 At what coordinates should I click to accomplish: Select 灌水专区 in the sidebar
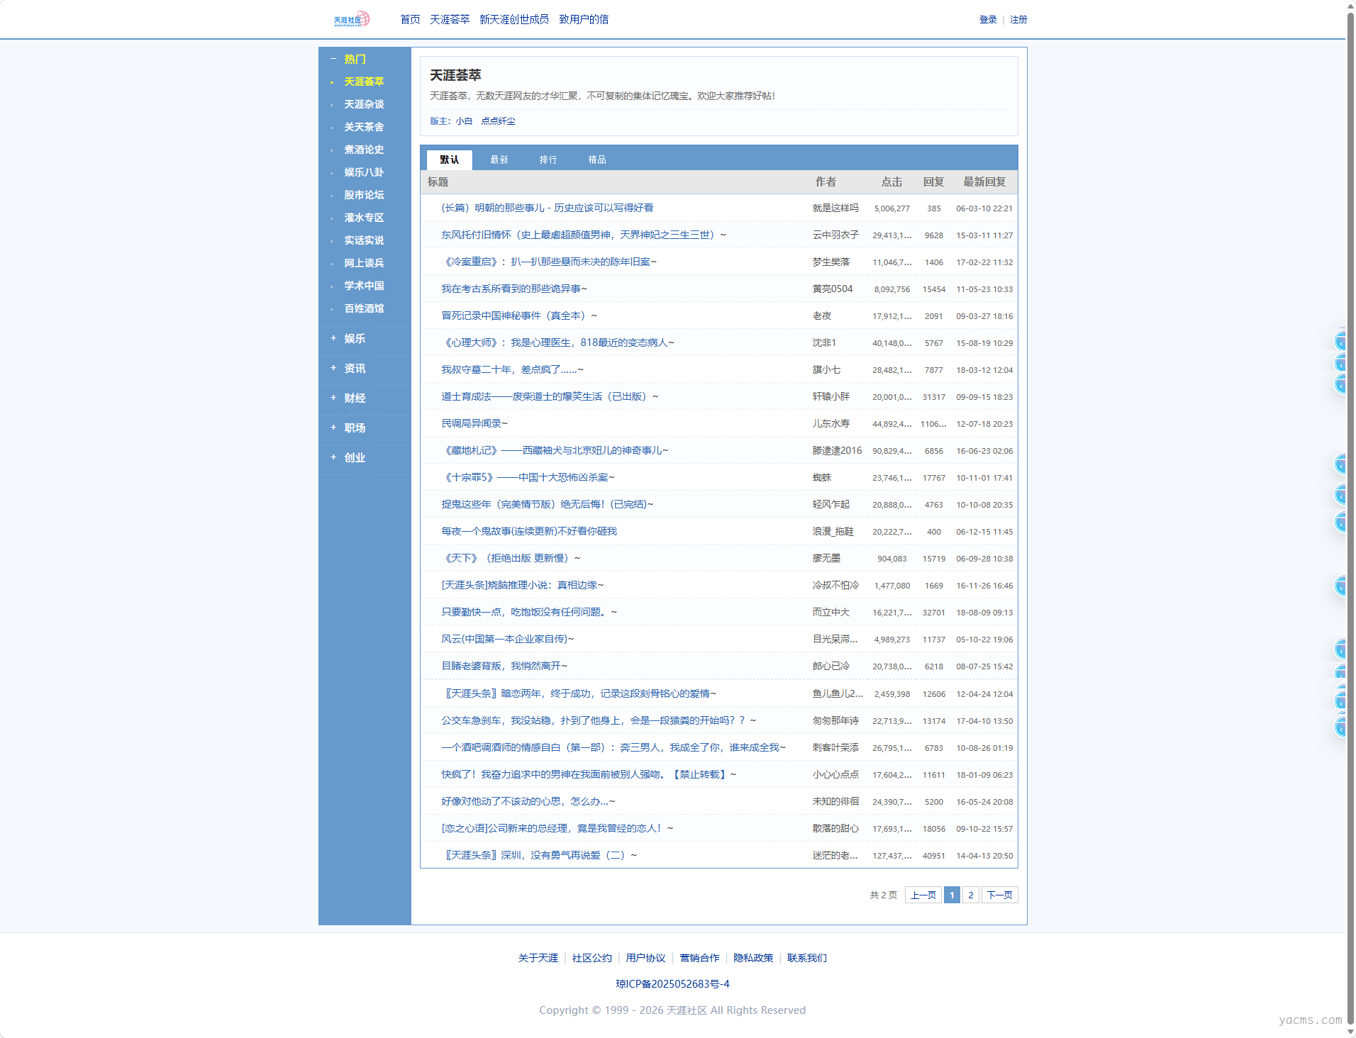coord(364,218)
